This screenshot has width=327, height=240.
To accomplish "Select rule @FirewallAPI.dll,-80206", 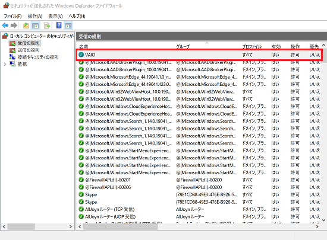I will point(108,187).
